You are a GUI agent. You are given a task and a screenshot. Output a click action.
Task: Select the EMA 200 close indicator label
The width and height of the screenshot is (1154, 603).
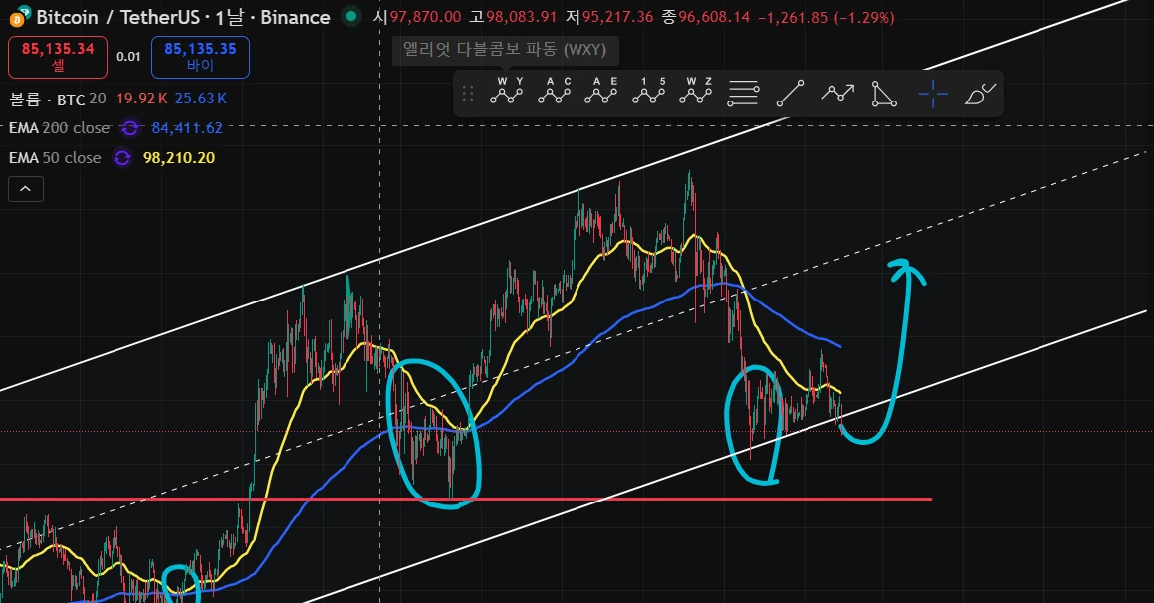pos(59,128)
